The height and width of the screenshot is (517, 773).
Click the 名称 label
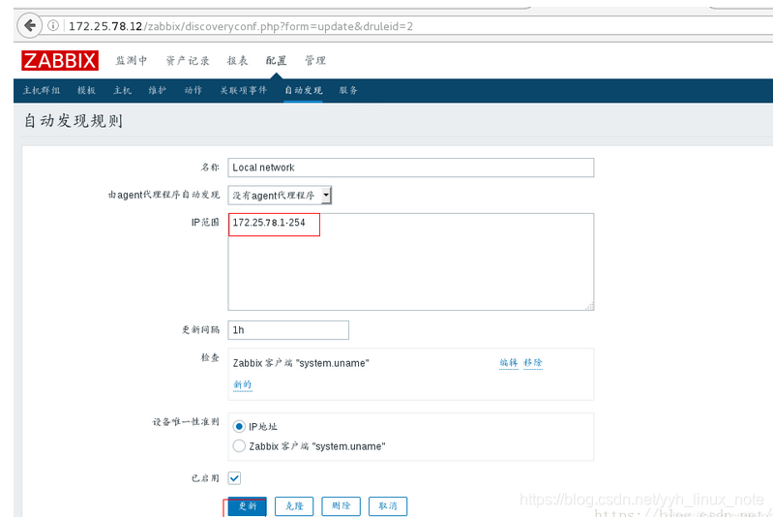(210, 167)
